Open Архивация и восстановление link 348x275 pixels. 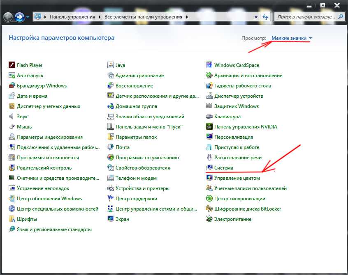coord(248,75)
